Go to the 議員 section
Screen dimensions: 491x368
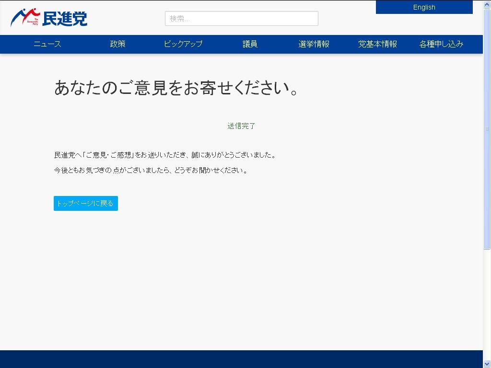[x=250, y=44]
